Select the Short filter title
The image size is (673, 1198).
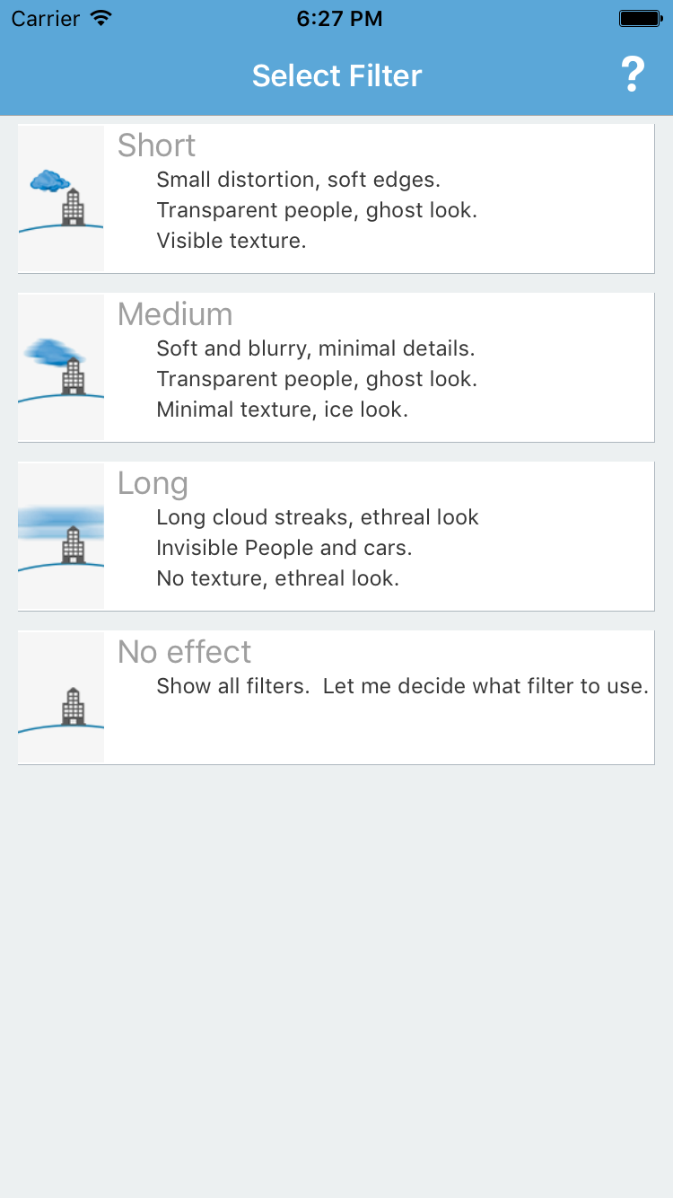[156, 145]
